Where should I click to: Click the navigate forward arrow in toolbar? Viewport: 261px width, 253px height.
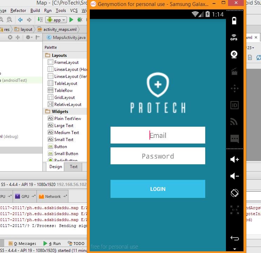pos(29,20)
